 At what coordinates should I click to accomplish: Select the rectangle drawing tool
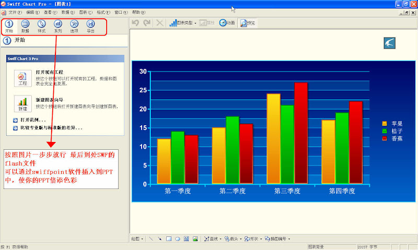pyautogui.click(x=169, y=239)
